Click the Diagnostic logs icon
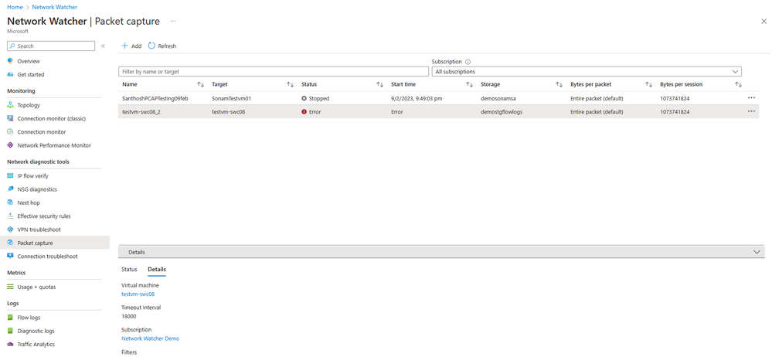This screenshot has height=357, width=772. point(10,331)
